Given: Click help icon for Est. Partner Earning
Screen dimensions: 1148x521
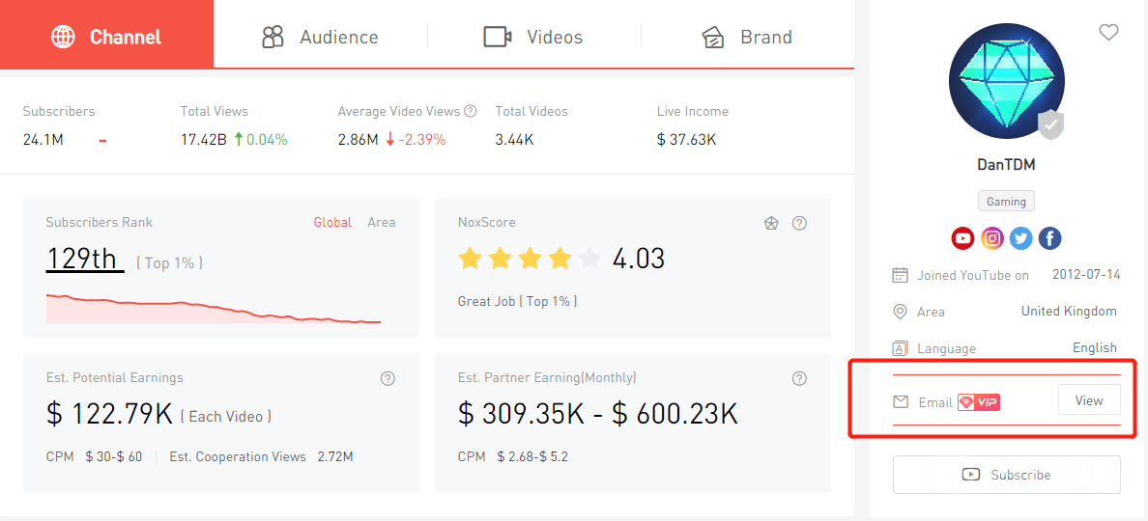Looking at the screenshot, I should 799,378.
